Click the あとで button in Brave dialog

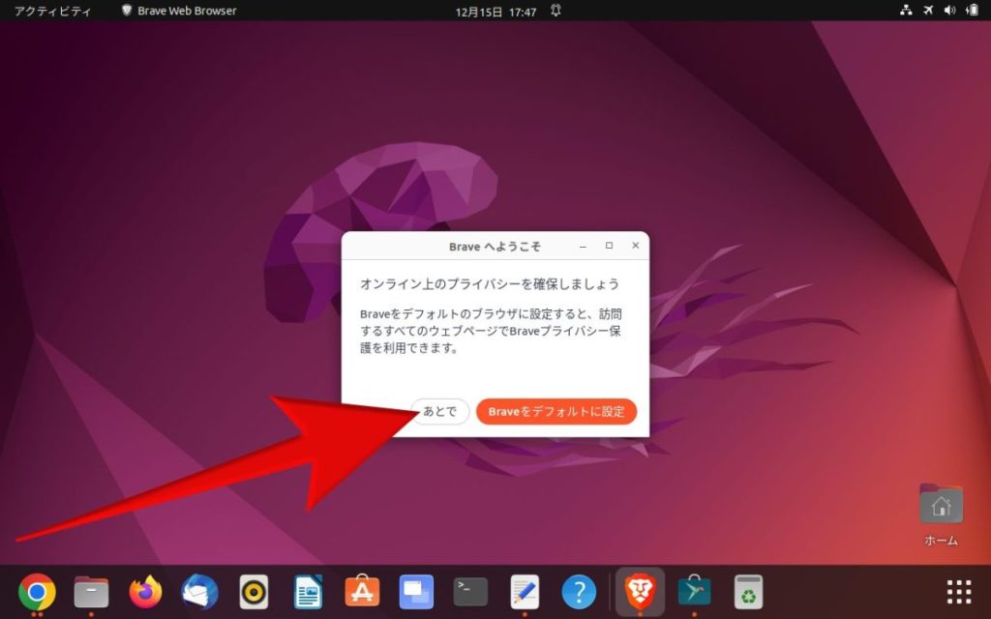point(440,412)
